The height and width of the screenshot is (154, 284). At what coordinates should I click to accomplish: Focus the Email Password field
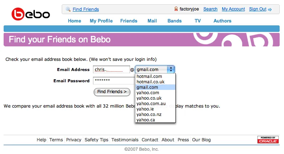click(114, 81)
